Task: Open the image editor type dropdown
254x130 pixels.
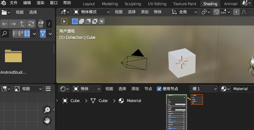Action: coord(6,89)
